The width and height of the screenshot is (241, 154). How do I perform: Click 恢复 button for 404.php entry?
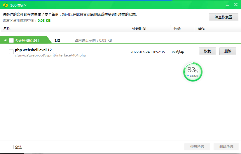coord(207,51)
